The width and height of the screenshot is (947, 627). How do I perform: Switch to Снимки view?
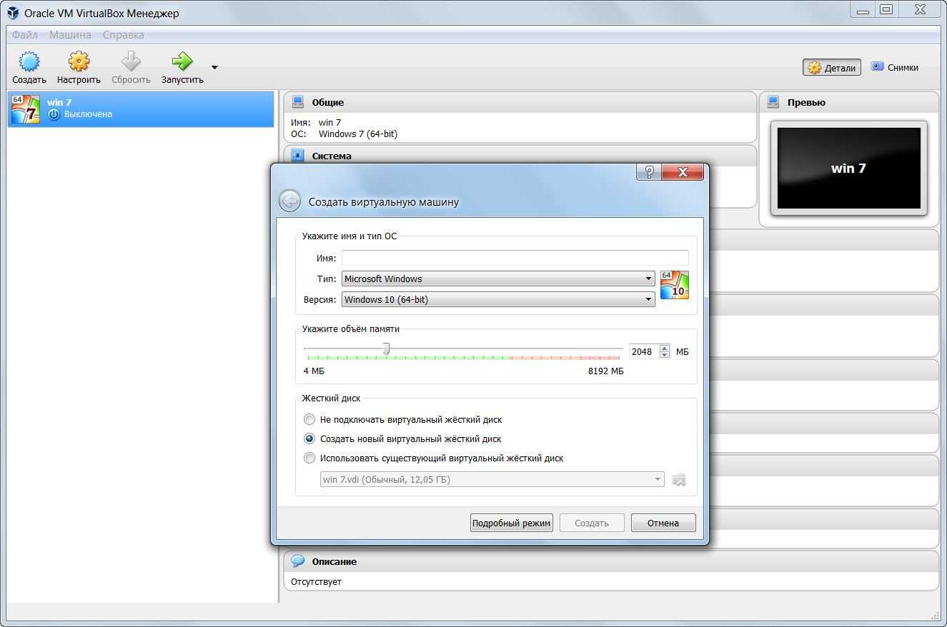click(895, 67)
